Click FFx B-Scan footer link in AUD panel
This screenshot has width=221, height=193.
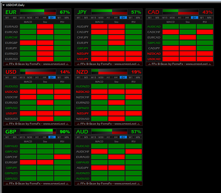(109, 183)
